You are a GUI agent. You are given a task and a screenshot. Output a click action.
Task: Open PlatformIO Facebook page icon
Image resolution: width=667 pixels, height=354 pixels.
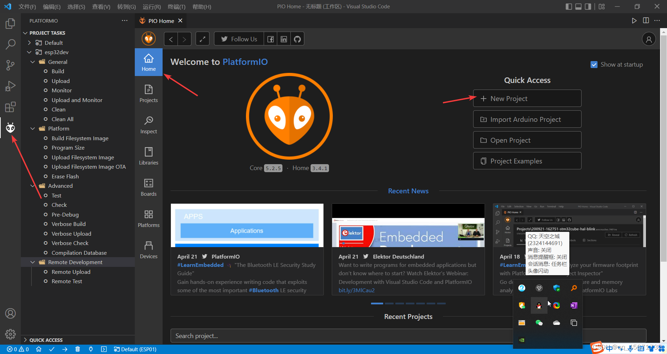(x=271, y=39)
